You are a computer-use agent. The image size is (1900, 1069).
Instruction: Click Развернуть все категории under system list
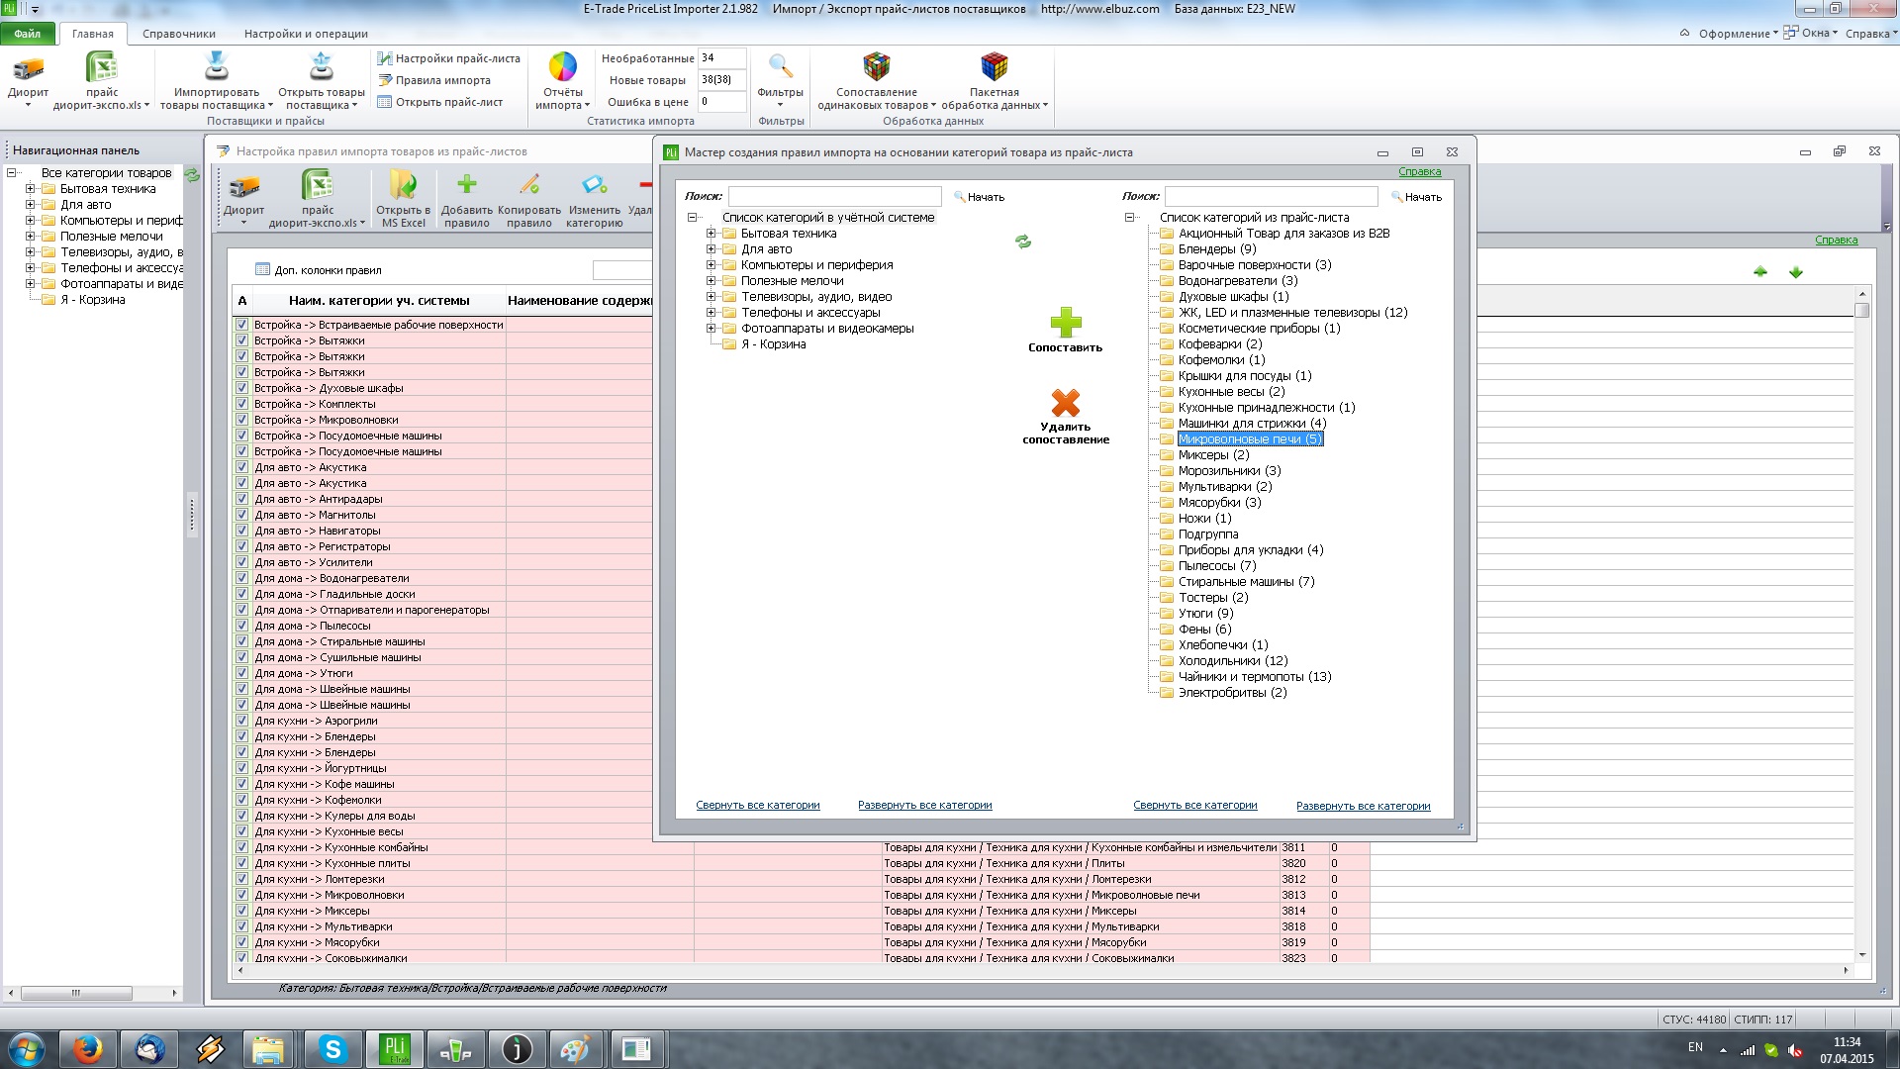[925, 806]
